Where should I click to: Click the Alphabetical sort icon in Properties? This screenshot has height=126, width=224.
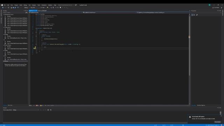pos(194,15)
